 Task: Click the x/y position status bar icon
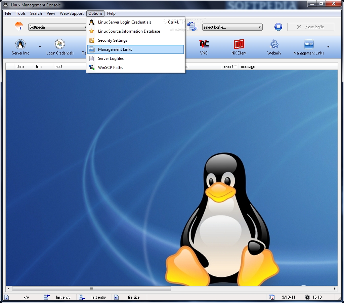click(x=7, y=297)
